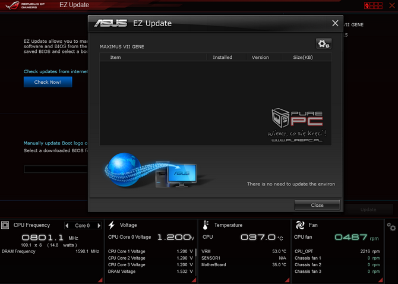This screenshot has width=398, height=284.
Task: Click the DRAM Frequency row
Action: [x=50, y=251]
